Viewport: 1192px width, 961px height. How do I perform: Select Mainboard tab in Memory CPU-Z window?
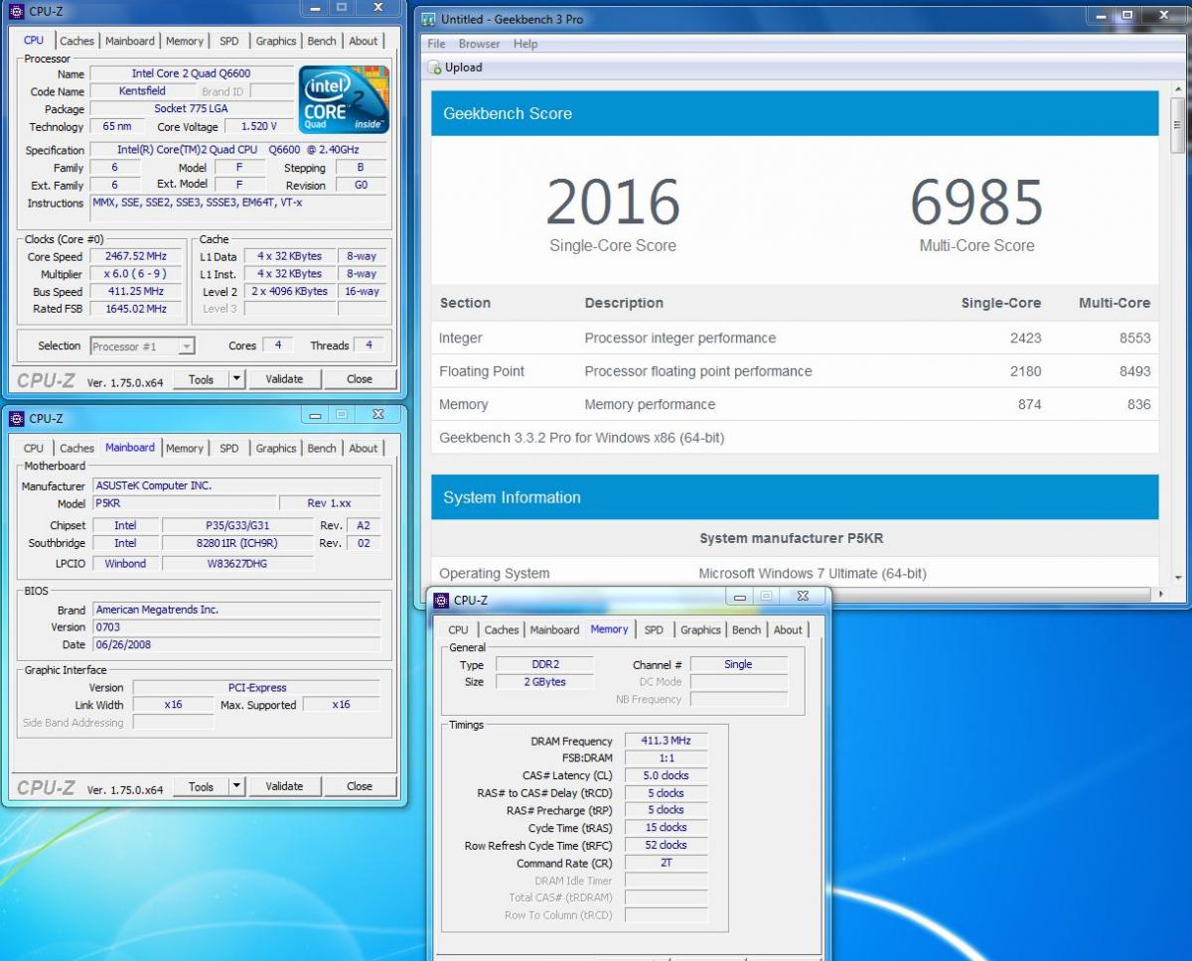click(x=554, y=629)
